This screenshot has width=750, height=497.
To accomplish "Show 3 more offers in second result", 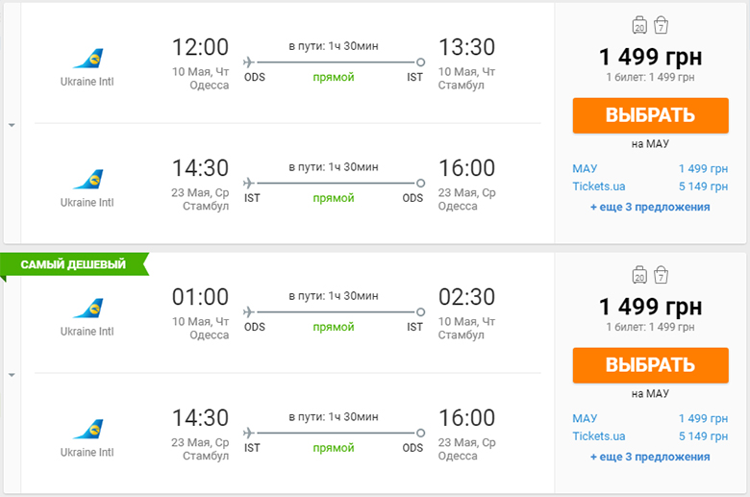I will point(650,457).
